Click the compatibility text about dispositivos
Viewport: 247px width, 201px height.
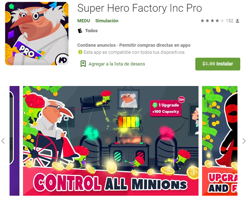click(x=134, y=52)
